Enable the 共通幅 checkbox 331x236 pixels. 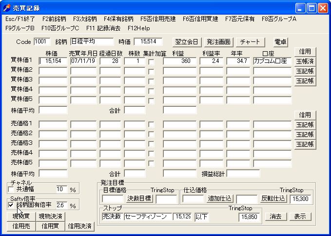[12, 189]
